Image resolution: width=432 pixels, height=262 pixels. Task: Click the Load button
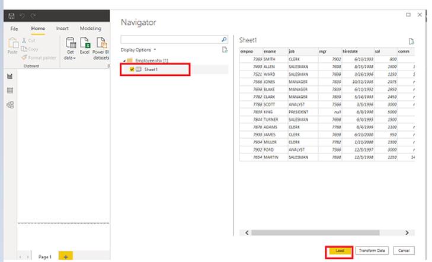click(340, 251)
